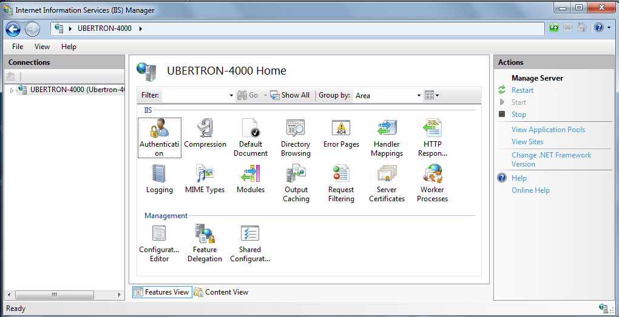Click the Help link in Actions pane
Screen dimensions: 619x317
point(519,178)
